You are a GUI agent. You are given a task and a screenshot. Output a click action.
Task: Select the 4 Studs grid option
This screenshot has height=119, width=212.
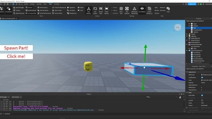[x=114, y=10]
